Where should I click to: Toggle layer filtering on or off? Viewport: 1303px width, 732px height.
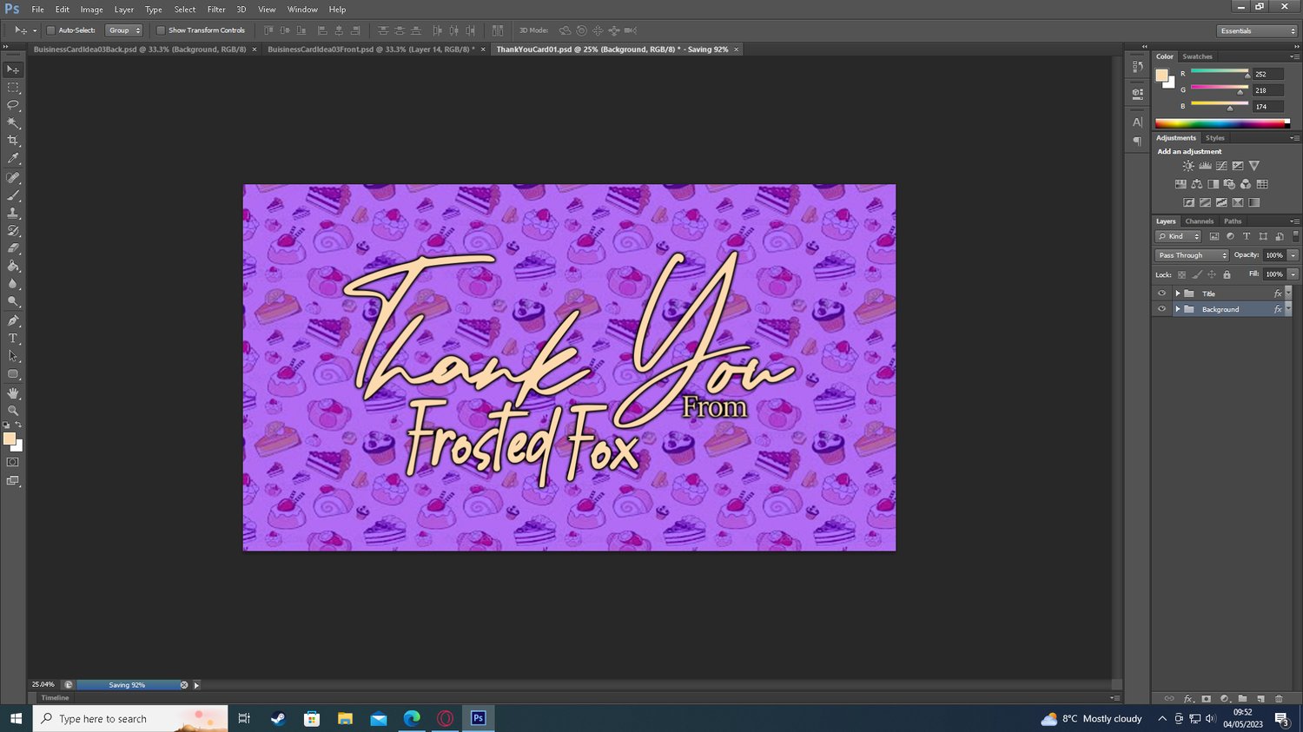tap(1295, 236)
